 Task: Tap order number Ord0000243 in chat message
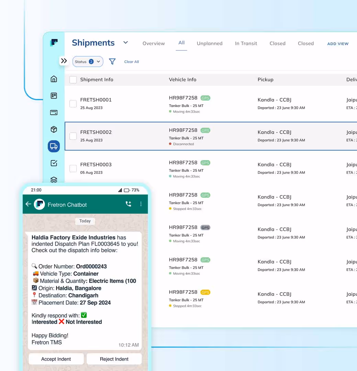click(x=91, y=267)
